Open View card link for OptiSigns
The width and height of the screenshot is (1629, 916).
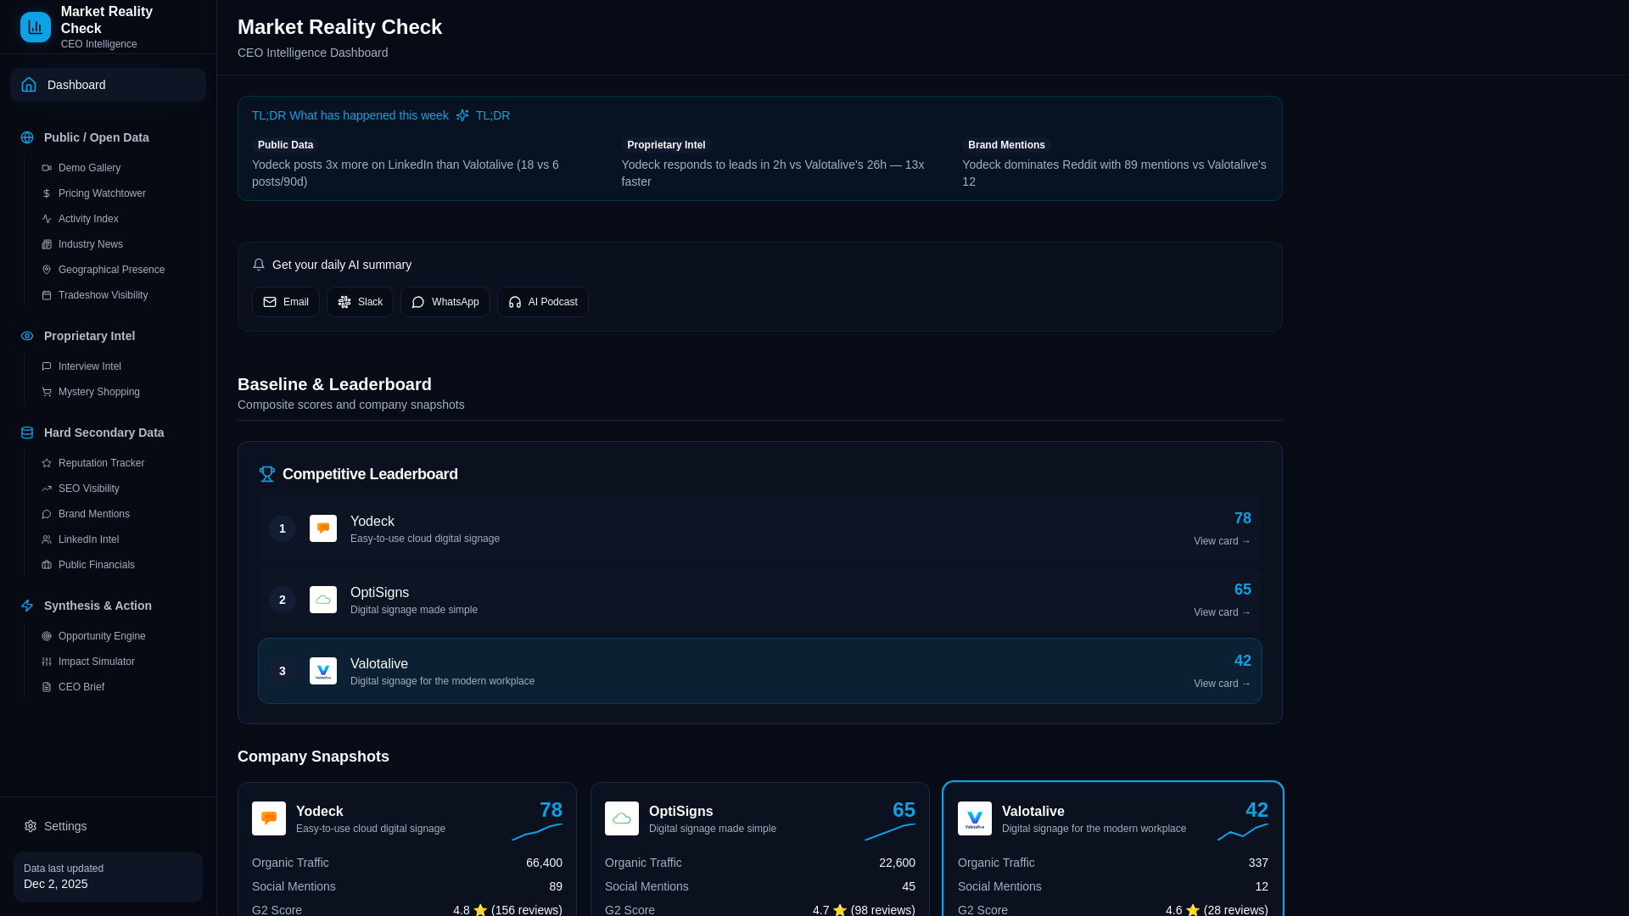point(1222,612)
